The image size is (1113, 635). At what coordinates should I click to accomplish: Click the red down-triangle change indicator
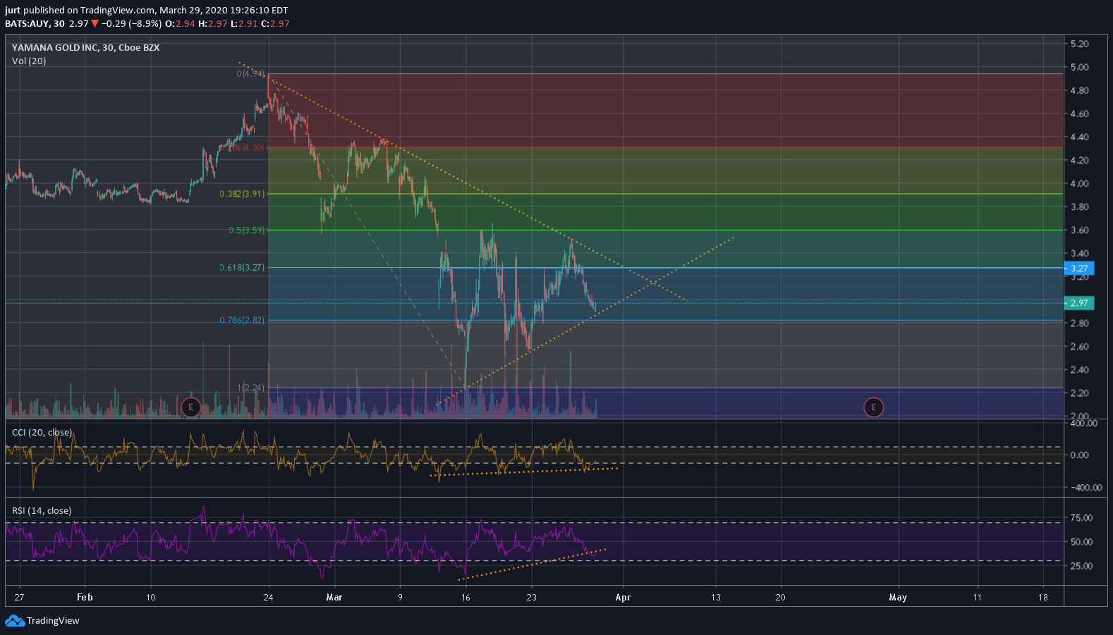pyautogui.click(x=95, y=24)
